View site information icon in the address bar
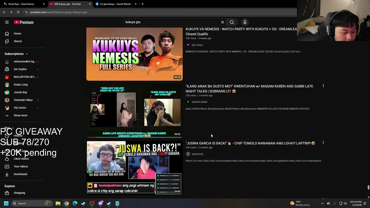Image resolution: width=370 pixels, height=208 pixels. click(x=26, y=12)
